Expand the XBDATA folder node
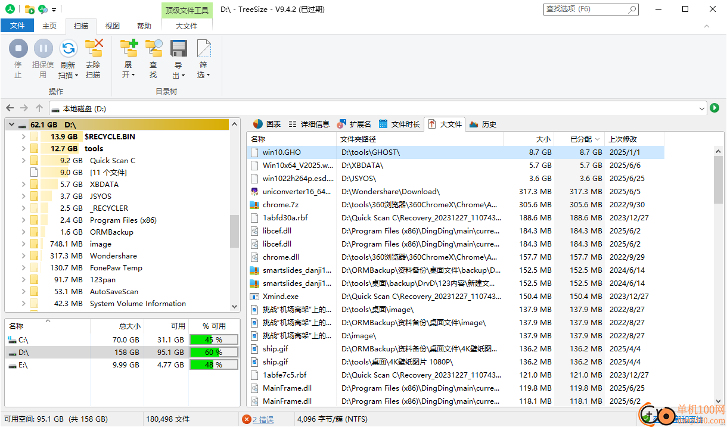 coord(23,185)
